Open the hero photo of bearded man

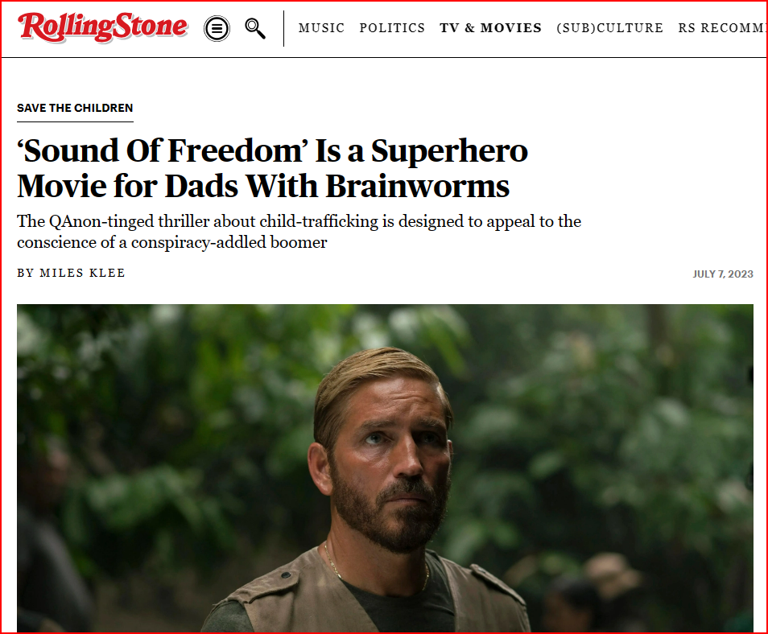pyautogui.click(x=385, y=468)
